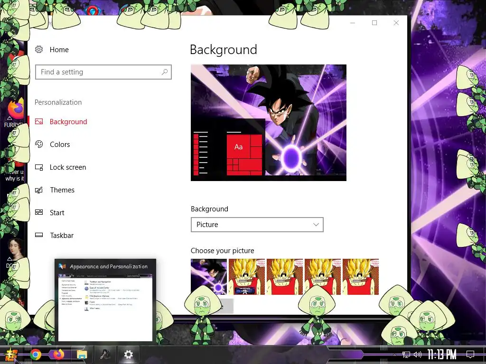The width and height of the screenshot is (486, 364).
Task: Click the portrait painting desktop icon
Action: coord(15,248)
